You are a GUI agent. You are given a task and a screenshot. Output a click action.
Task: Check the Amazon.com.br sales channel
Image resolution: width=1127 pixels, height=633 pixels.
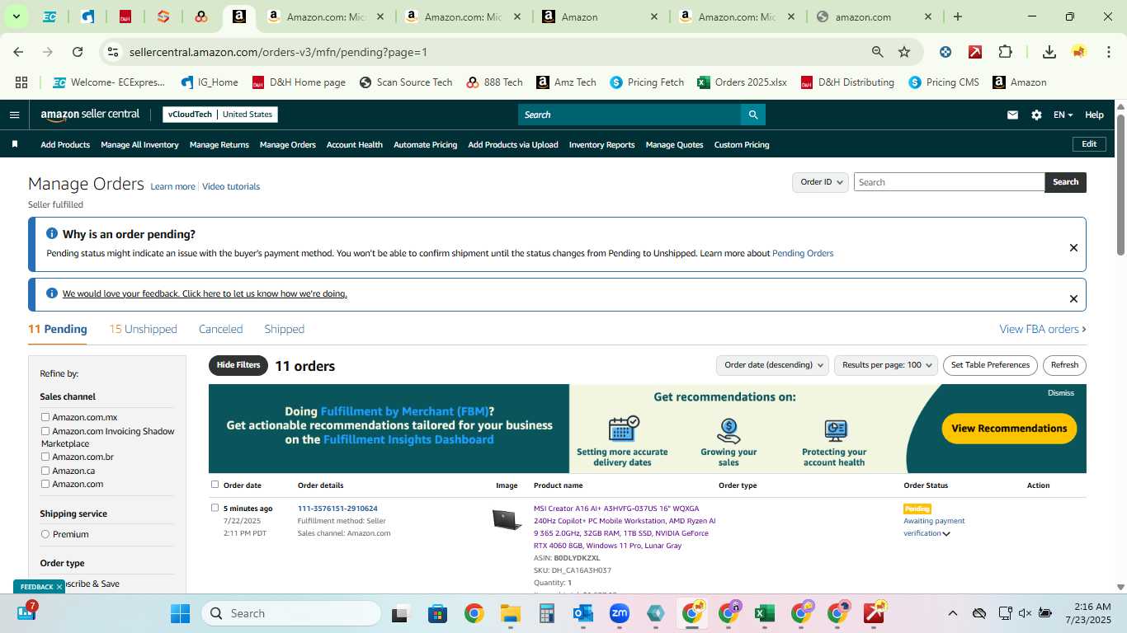coord(45,457)
